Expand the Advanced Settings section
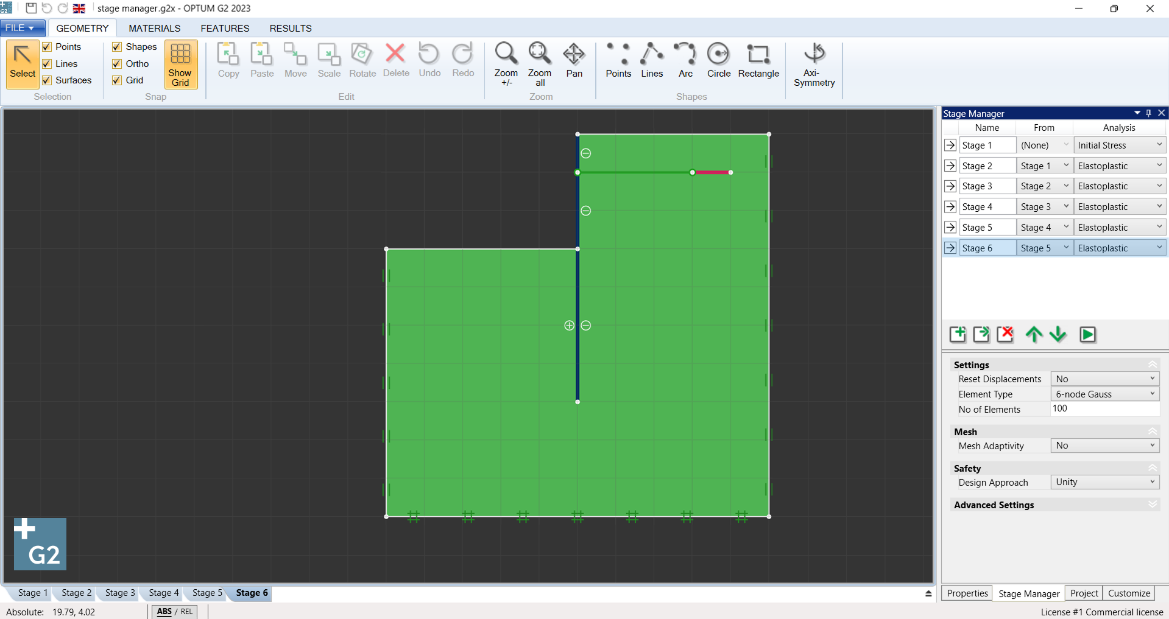The image size is (1169, 619). click(x=1152, y=505)
